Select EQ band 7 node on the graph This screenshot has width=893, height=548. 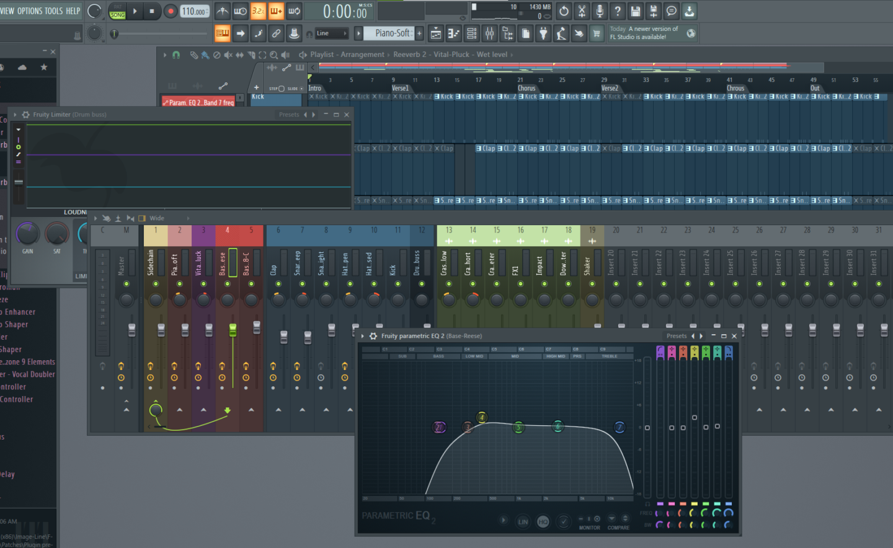pos(619,427)
